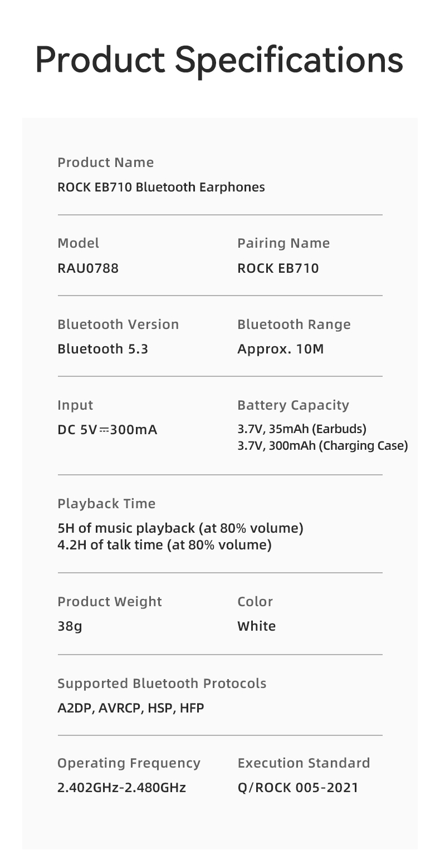Select the ROCK EB710 pairing name value
The image size is (440, 855).
click(278, 268)
